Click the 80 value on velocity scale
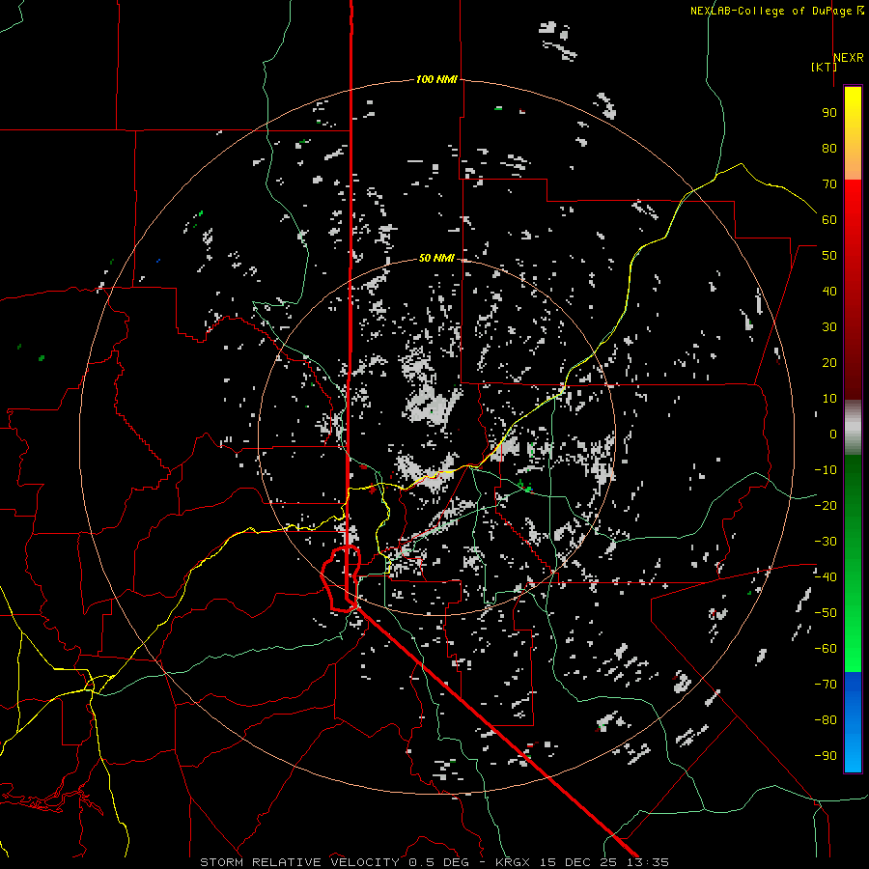The image size is (869, 869). (x=829, y=148)
